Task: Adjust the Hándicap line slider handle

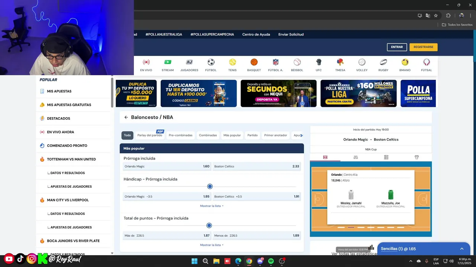Action: tap(210, 186)
